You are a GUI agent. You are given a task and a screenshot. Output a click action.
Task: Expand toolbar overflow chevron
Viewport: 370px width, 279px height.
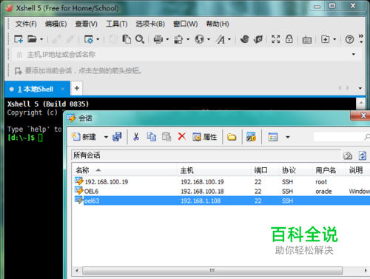click(x=361, y=38)
